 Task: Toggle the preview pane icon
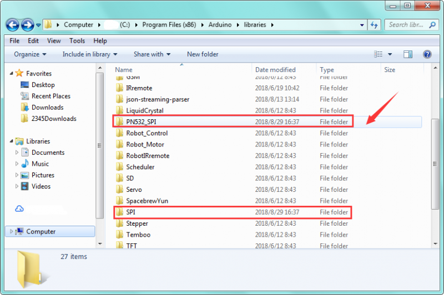coord(408,54)
